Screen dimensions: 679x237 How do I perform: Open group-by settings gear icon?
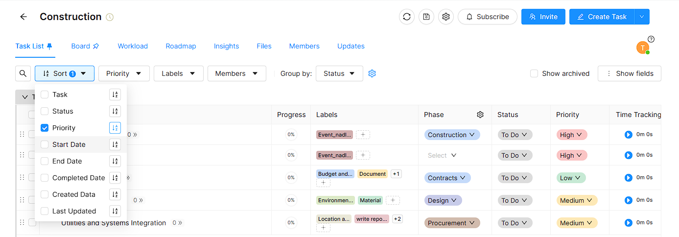pos(372,73)
